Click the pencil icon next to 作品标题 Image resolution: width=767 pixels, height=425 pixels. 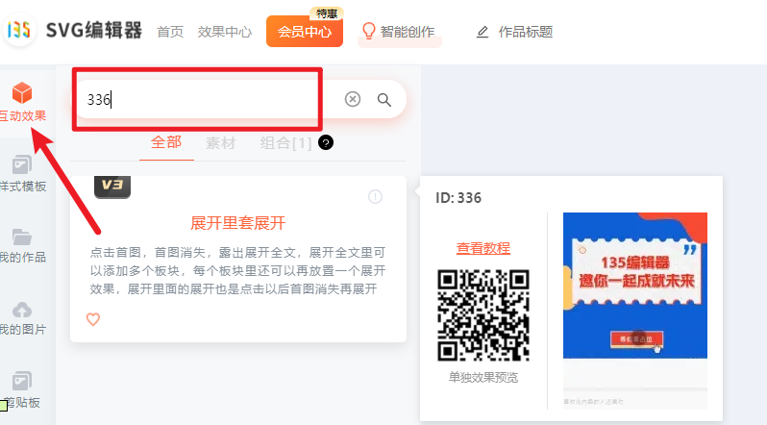[482, 33]
